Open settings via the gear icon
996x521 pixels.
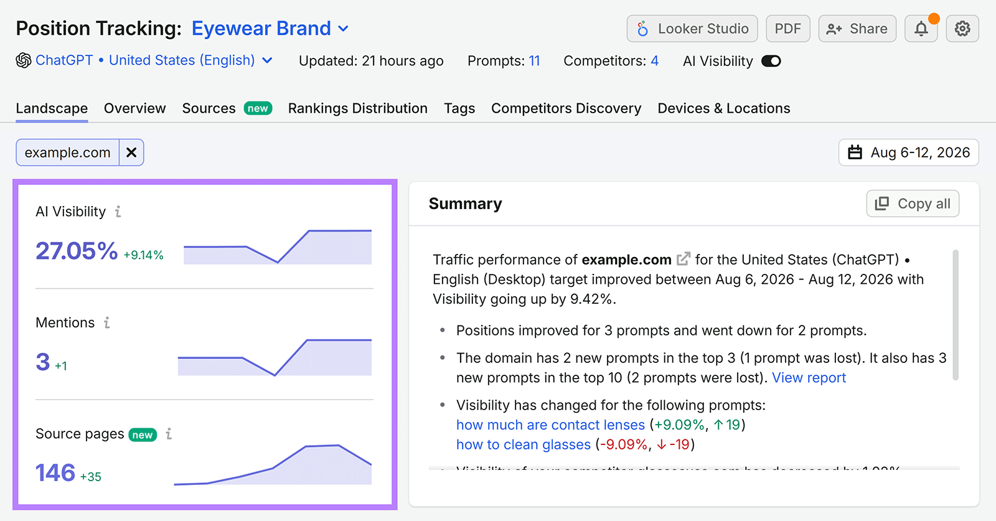point(962,29)
